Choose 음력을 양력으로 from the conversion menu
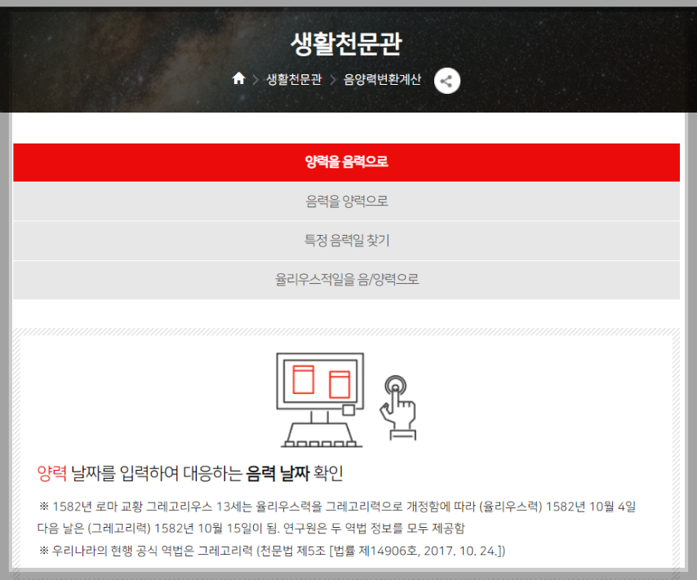This screenshot has height=580, width=697. click(x=348, y=198)
